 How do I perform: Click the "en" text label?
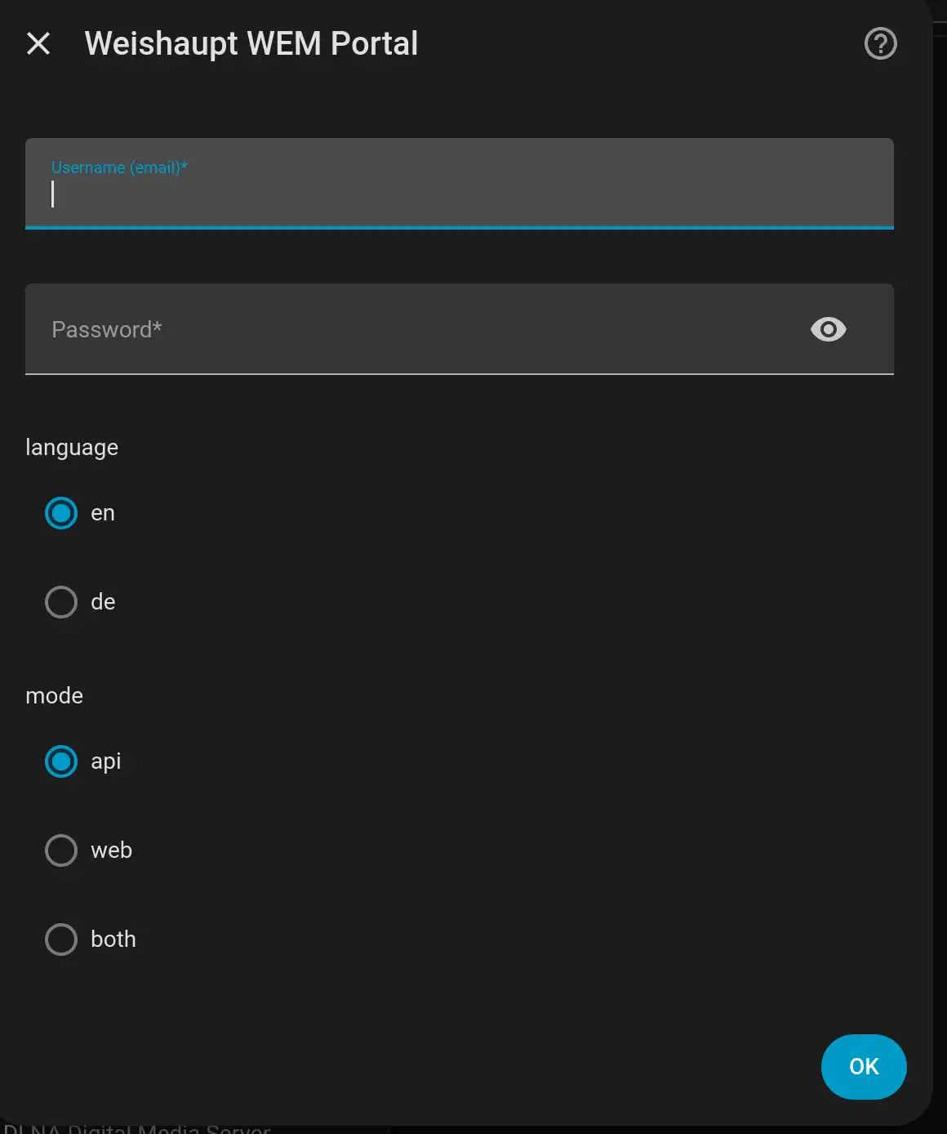click(103, 513)
